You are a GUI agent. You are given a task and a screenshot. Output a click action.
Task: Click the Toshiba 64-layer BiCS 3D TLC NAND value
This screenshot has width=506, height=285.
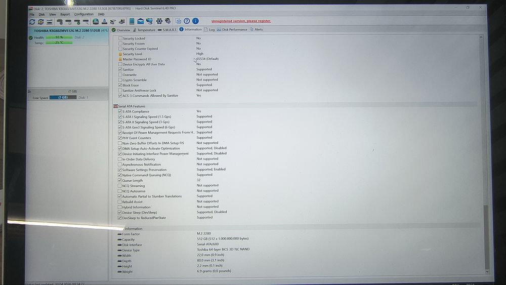pyautogui.click(x=223, y=249)
